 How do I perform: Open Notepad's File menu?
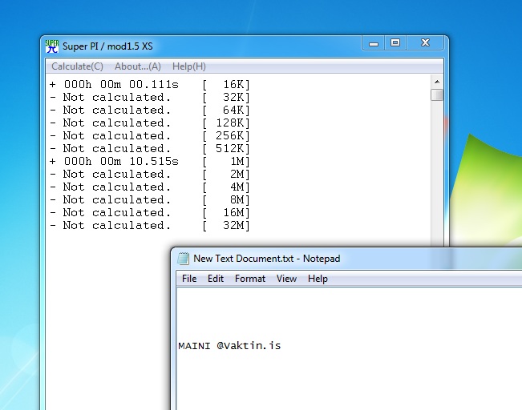pos(188,279)
